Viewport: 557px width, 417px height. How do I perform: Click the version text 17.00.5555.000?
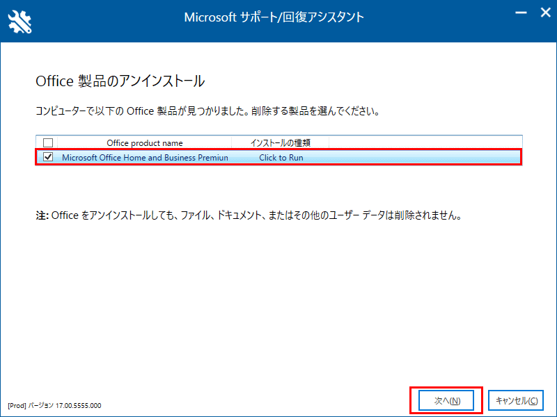pos(78,405)
